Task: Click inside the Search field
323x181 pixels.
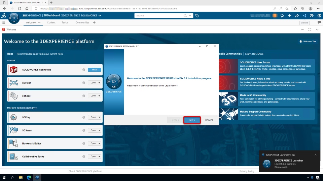Action: tap(158, 16)
